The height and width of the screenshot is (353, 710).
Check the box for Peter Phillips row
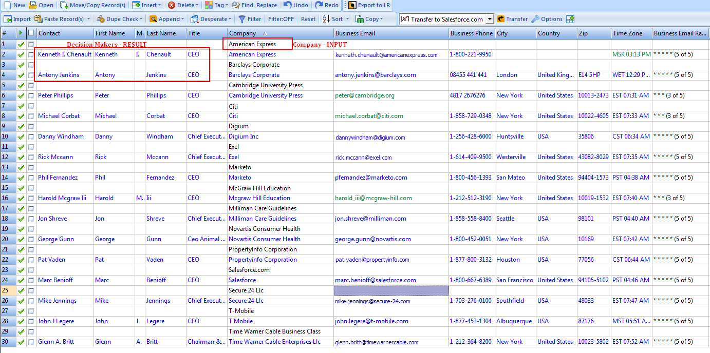click(x=31, y=95)
